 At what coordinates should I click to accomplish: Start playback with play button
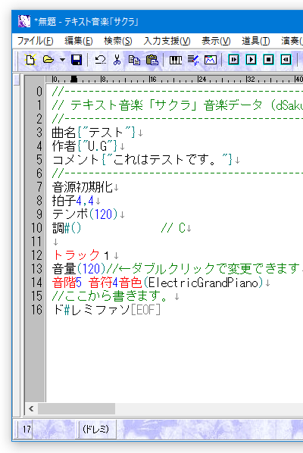251,60
